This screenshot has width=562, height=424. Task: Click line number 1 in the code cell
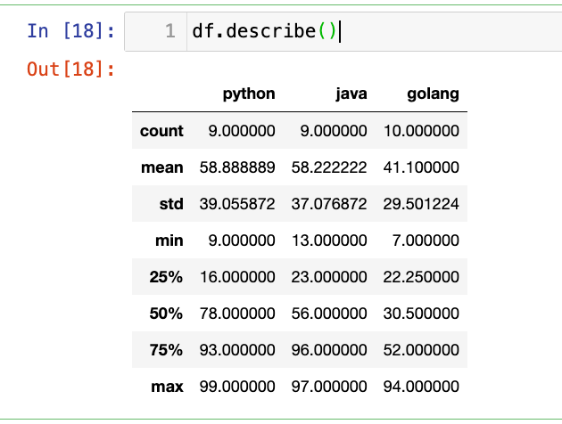[x=169, y=31]
